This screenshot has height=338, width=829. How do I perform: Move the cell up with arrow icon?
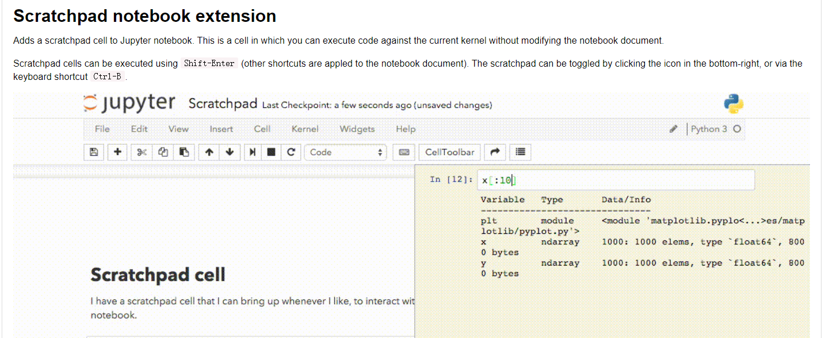pos(209,152)
